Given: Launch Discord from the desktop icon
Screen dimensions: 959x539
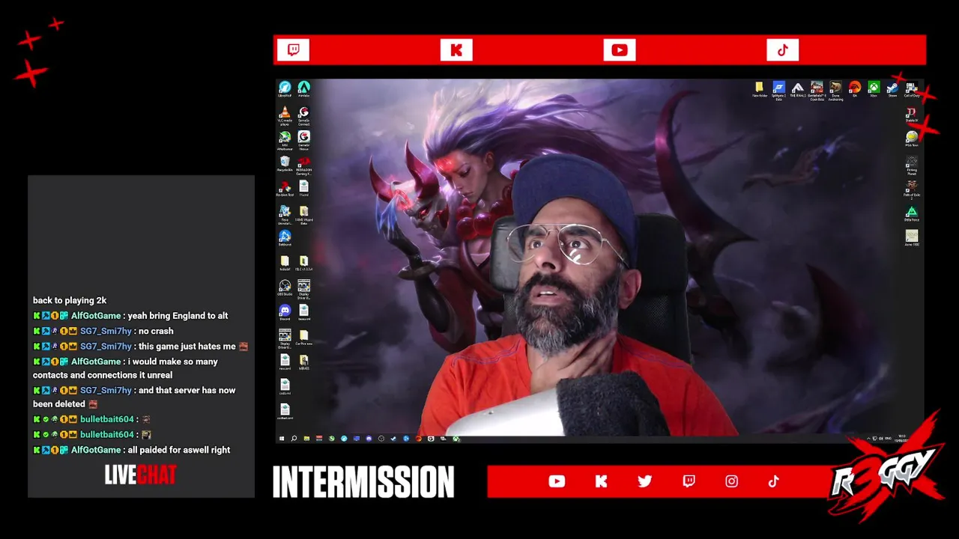Looking at the screenshot, I should 285,312.
